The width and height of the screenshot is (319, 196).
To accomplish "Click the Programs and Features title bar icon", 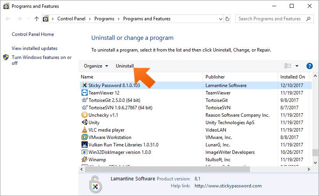I will coord(6,6).
